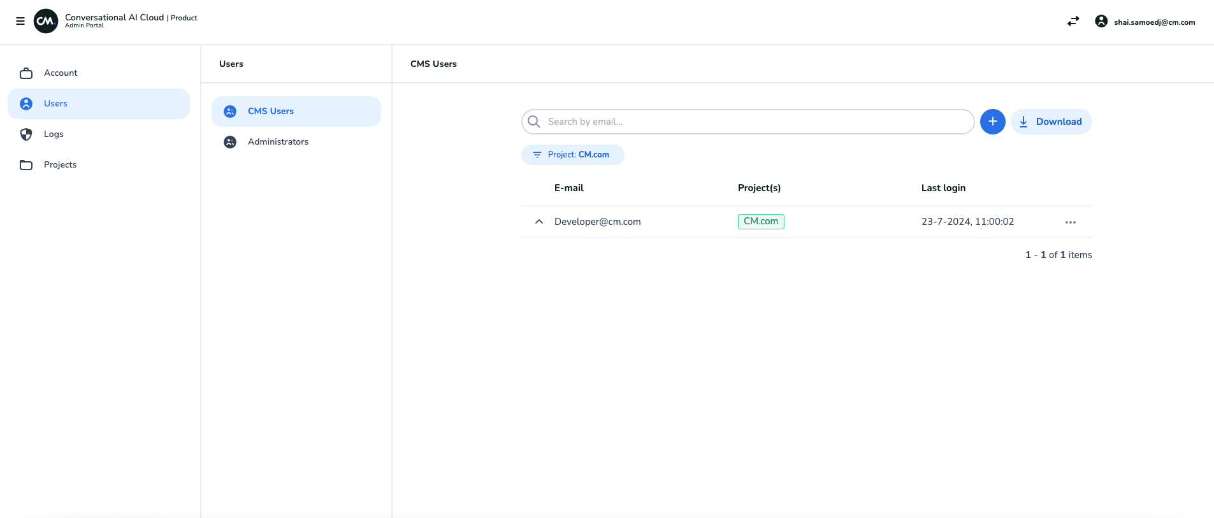This screenshot has width=1214, height=518.
Task: Open the hamburger navigation menu
Action: (20, 21)
